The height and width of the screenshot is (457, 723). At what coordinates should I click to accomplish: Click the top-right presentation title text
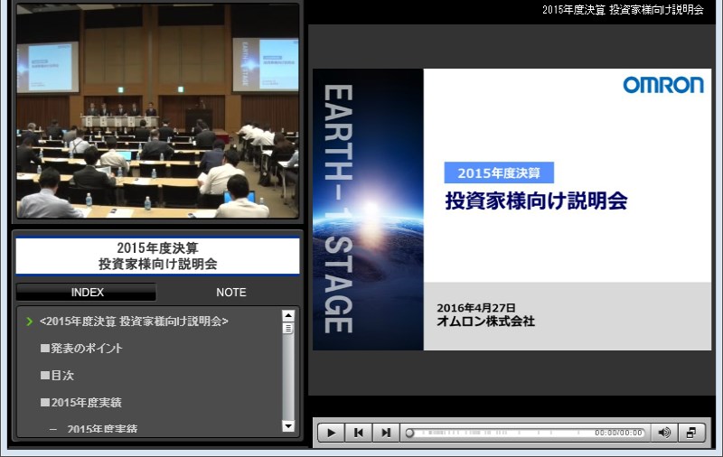(623, 10)
